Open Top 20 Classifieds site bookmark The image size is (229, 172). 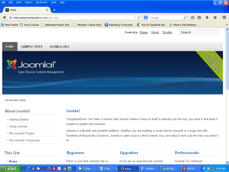pos(152,25)
